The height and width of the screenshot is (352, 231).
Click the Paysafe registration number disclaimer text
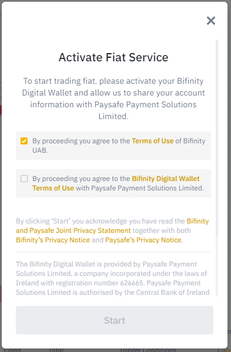click(x=113, y=278)
